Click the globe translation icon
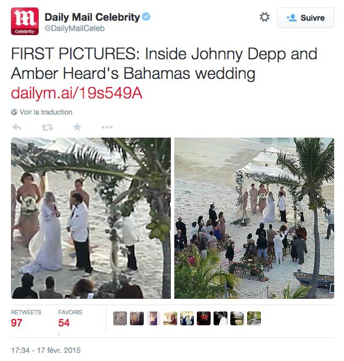The height and width of the screenshot is (361, 344). pos(14,112)
